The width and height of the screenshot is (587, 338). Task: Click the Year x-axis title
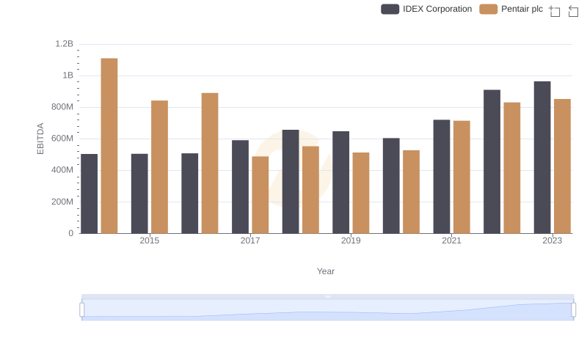point(326,271)
